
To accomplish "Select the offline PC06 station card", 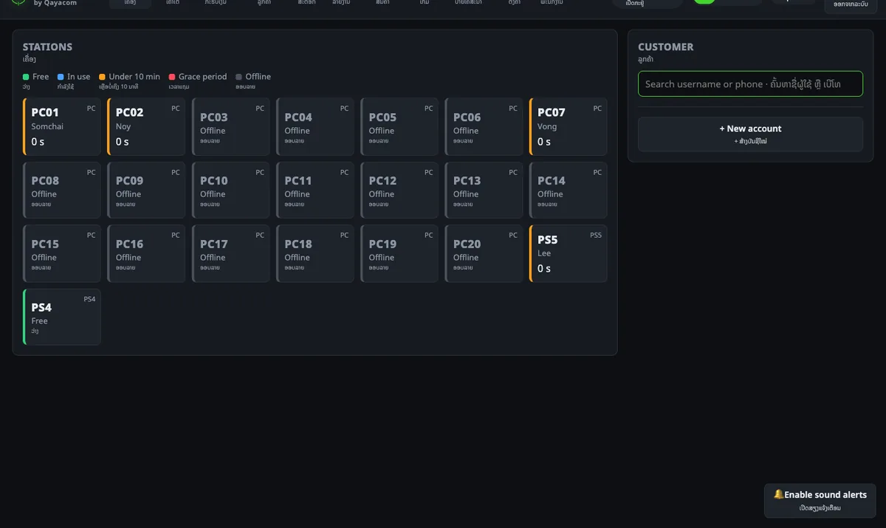I will [x=484, y=127].
